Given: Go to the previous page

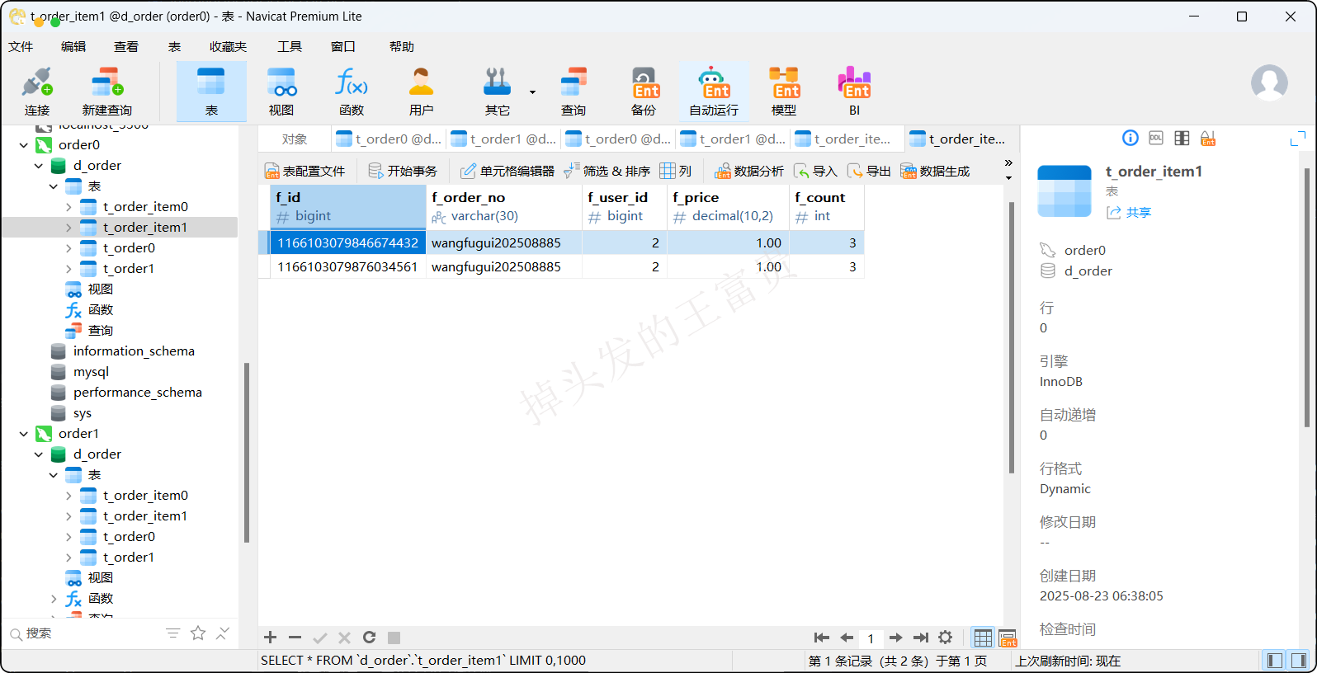Looking at the screenshot, I should (847, 638).
